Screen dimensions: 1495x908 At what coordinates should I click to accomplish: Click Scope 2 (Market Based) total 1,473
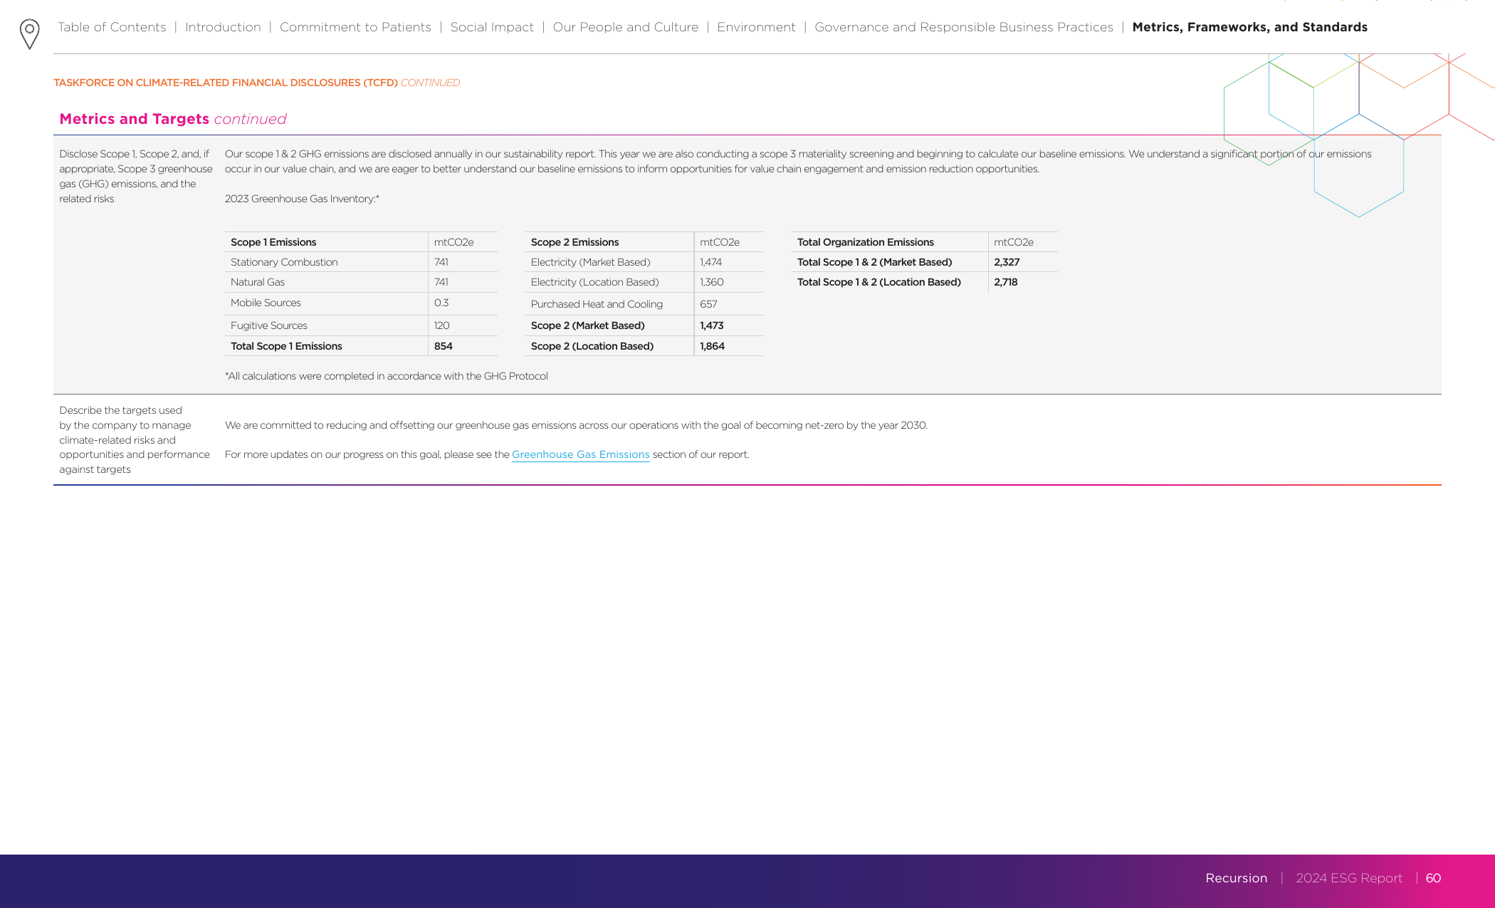click(712, 325)
